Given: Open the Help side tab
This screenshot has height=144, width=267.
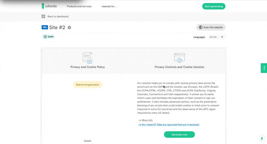Looking at the screenshot, I should [x=264, y=68].
